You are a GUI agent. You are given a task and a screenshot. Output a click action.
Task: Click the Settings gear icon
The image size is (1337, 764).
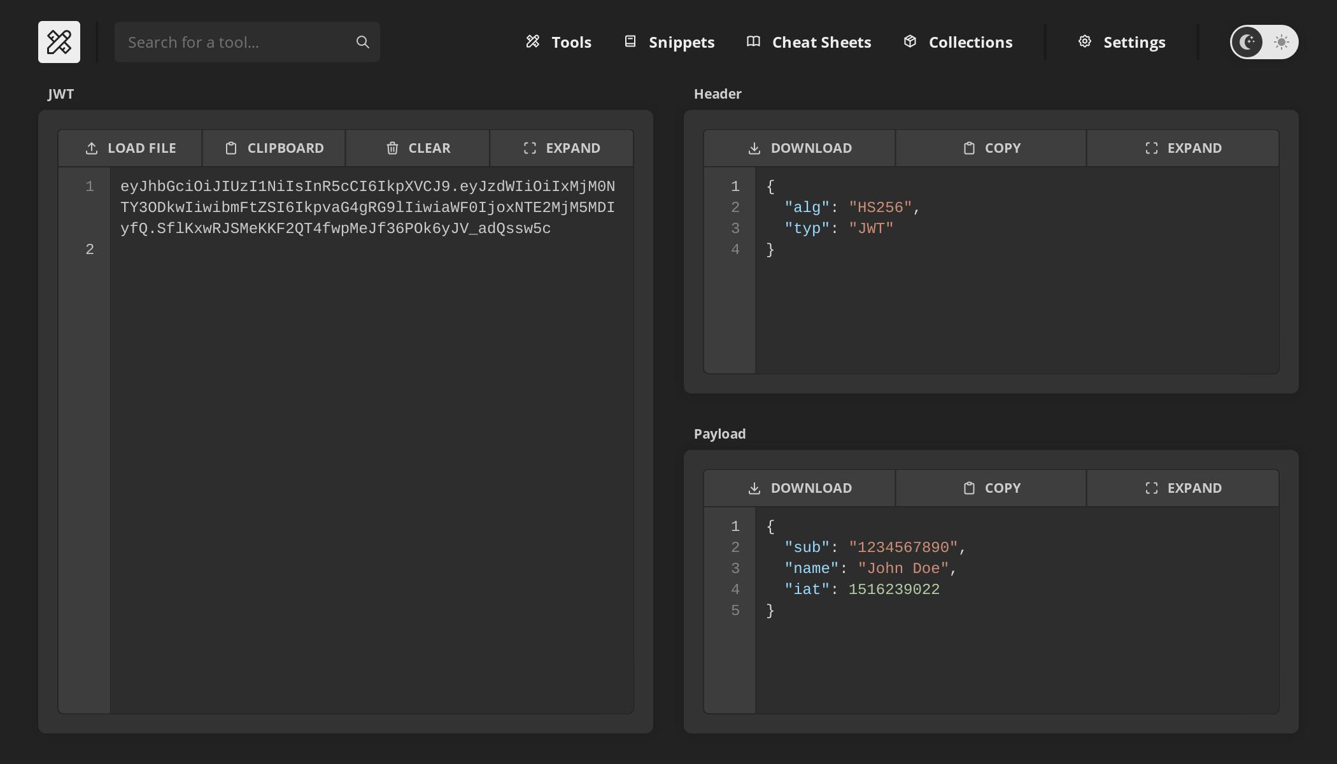1085,41
